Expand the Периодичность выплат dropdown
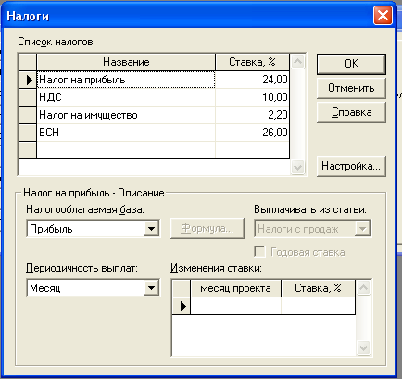Viewport: 402px width, 379px height. coord(151,288)
